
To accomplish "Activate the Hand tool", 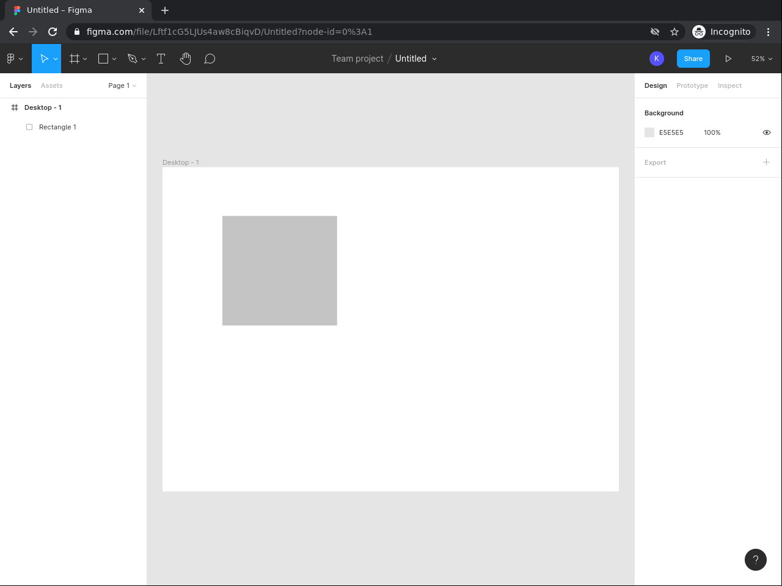I will click(x=186, y=59).
